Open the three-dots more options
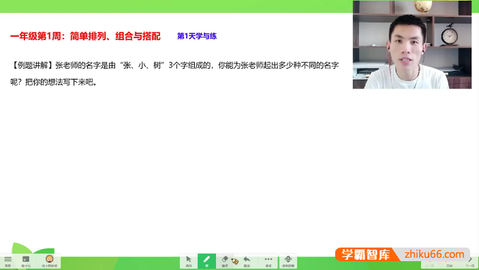Screen dimensions: 479x270 tap(268, 261)
